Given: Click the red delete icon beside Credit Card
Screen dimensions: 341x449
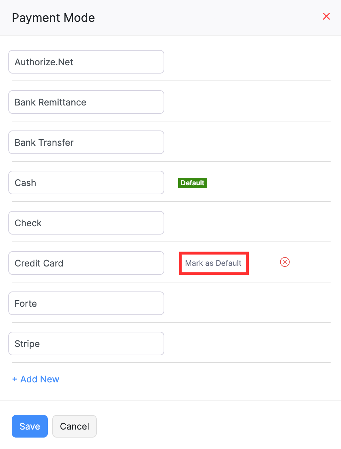Looking at the screenshot, I should (285, 262).
